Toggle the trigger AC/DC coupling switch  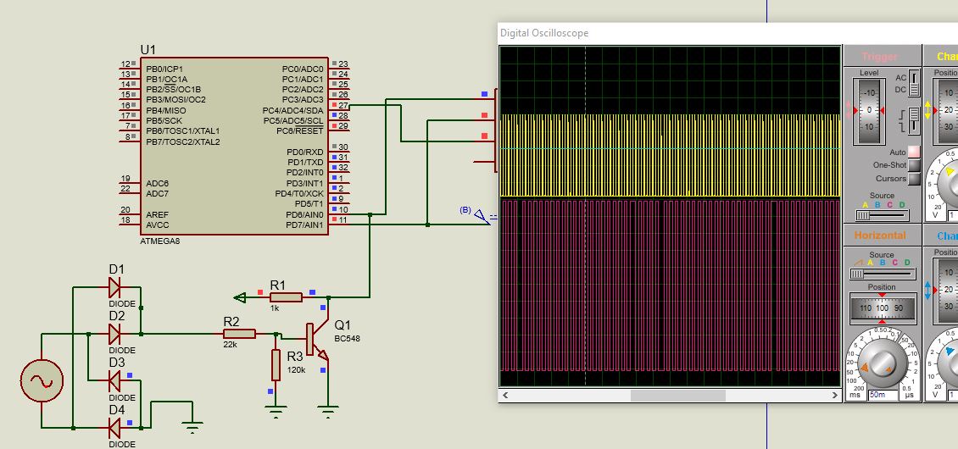click(x=914, y=84)
